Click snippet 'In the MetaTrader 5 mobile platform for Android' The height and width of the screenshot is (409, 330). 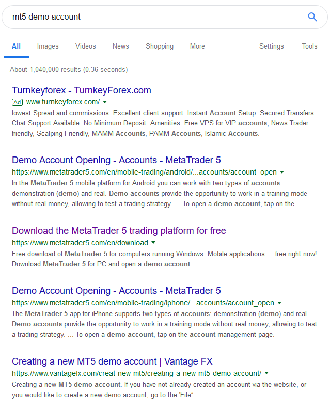pyautogui.click(x=160, y=194)
